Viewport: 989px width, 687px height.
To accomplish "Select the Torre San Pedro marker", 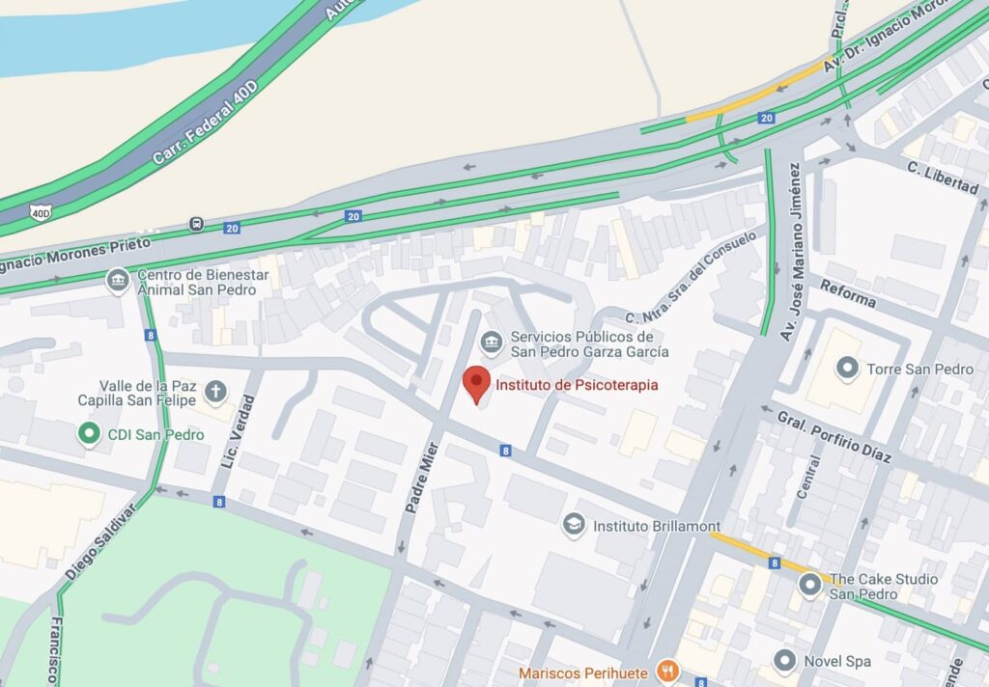I will [x=847, y=369].
